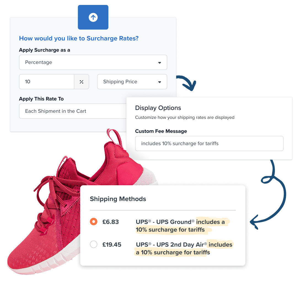
Task: Click the Display Options panel title
Action: (x=158, y=108)
